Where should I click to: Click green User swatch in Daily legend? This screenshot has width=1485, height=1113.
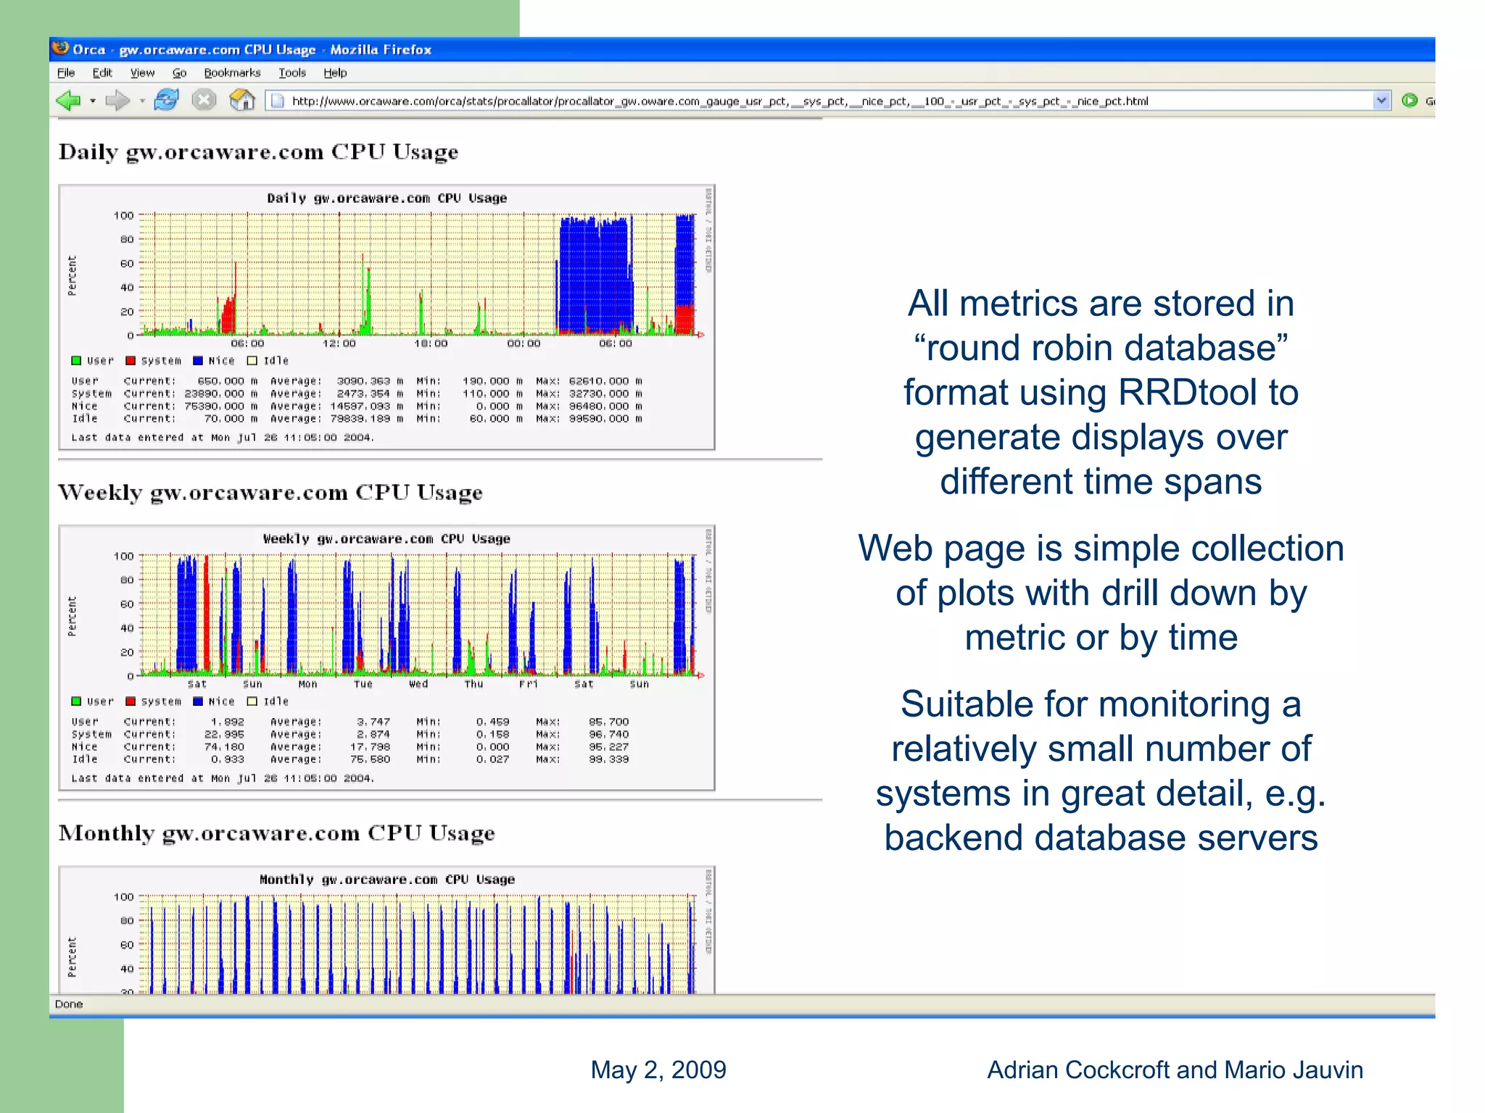coord(76,361)
